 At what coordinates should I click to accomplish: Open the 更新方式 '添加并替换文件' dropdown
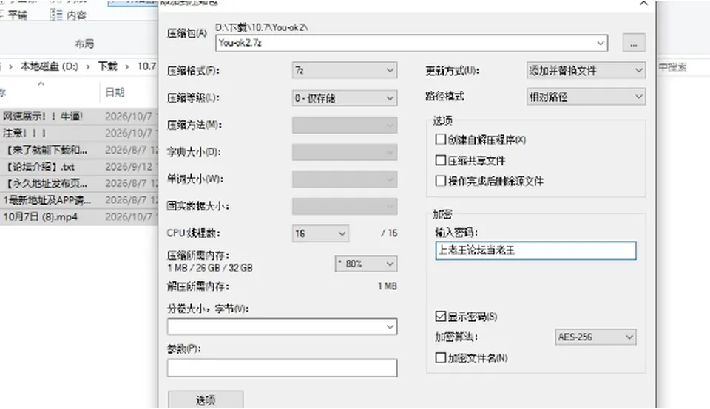[x=586, y=70]
